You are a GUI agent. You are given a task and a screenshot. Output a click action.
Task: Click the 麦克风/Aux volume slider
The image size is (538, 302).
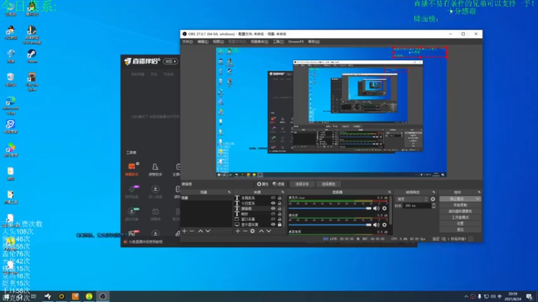(x=330, y=208)
